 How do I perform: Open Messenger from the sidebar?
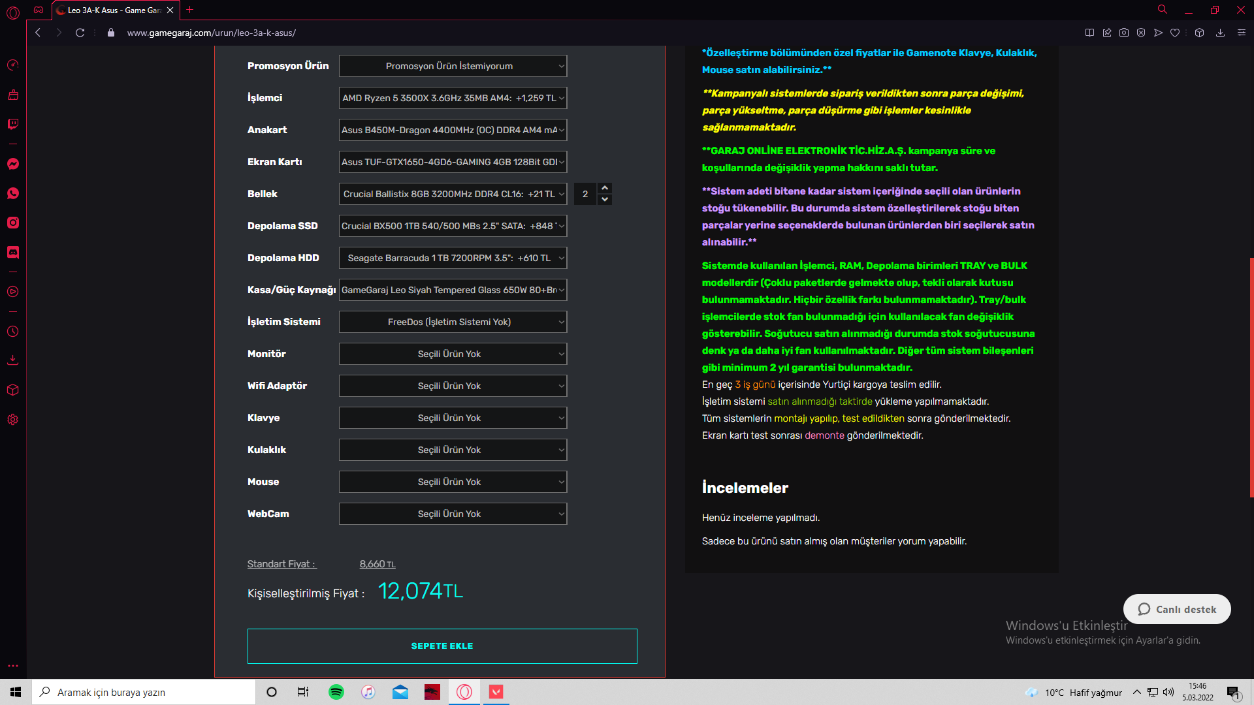point(13,164)
